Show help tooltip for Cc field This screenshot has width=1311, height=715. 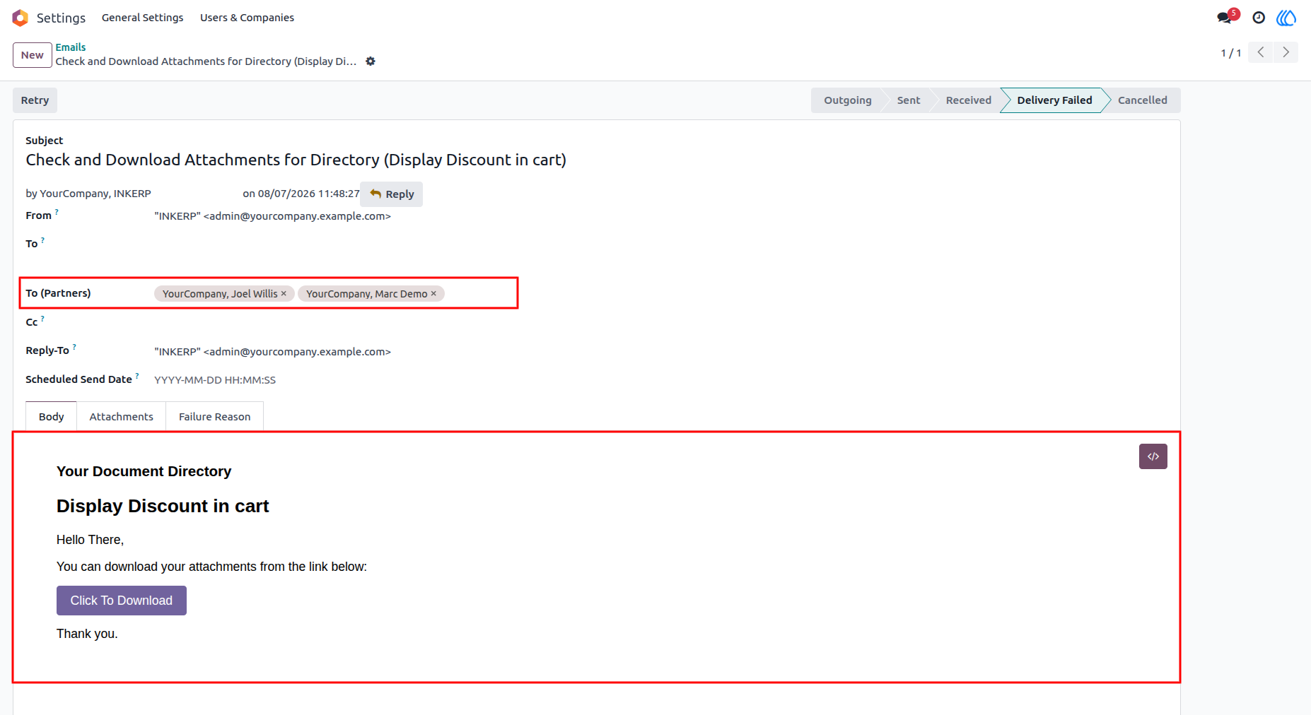(x=42, y=319)
